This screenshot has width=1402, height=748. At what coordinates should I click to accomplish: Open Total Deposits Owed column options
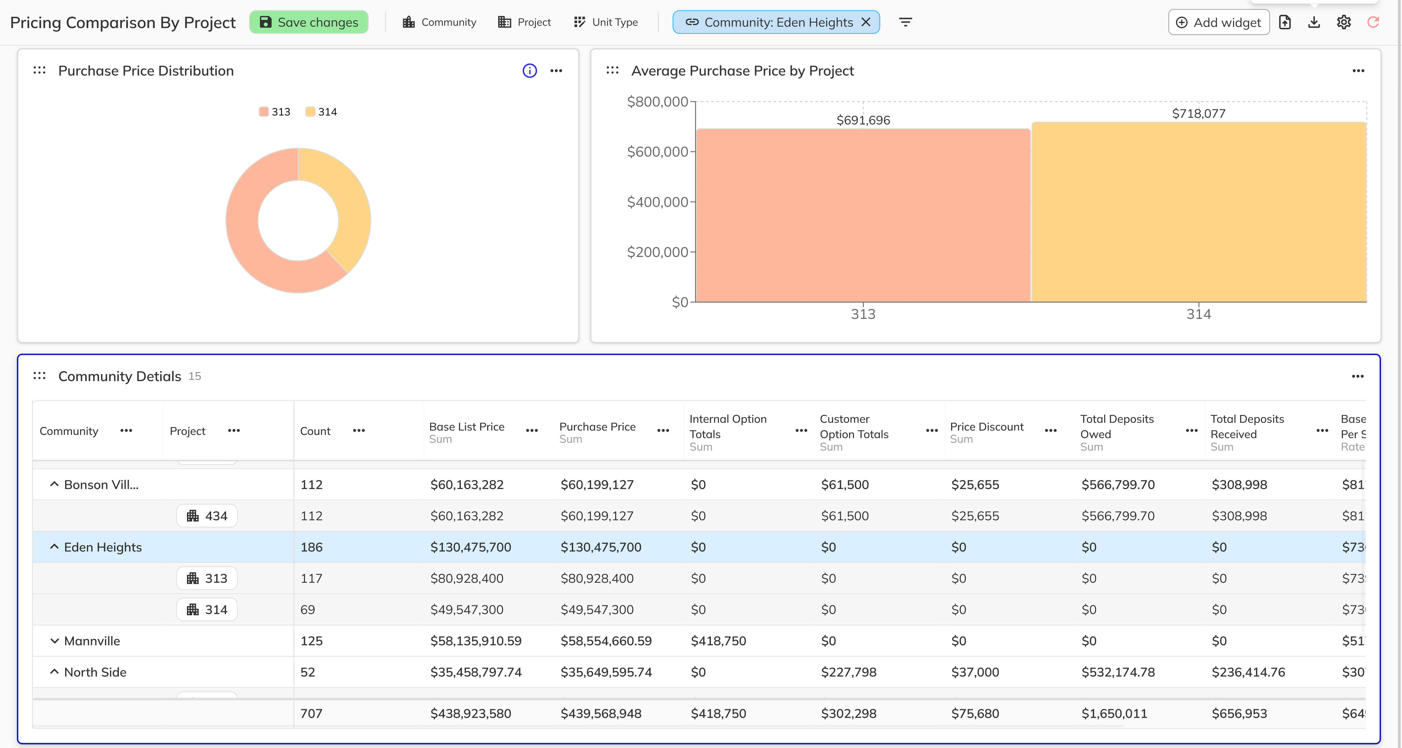[x=1191, y=431]
